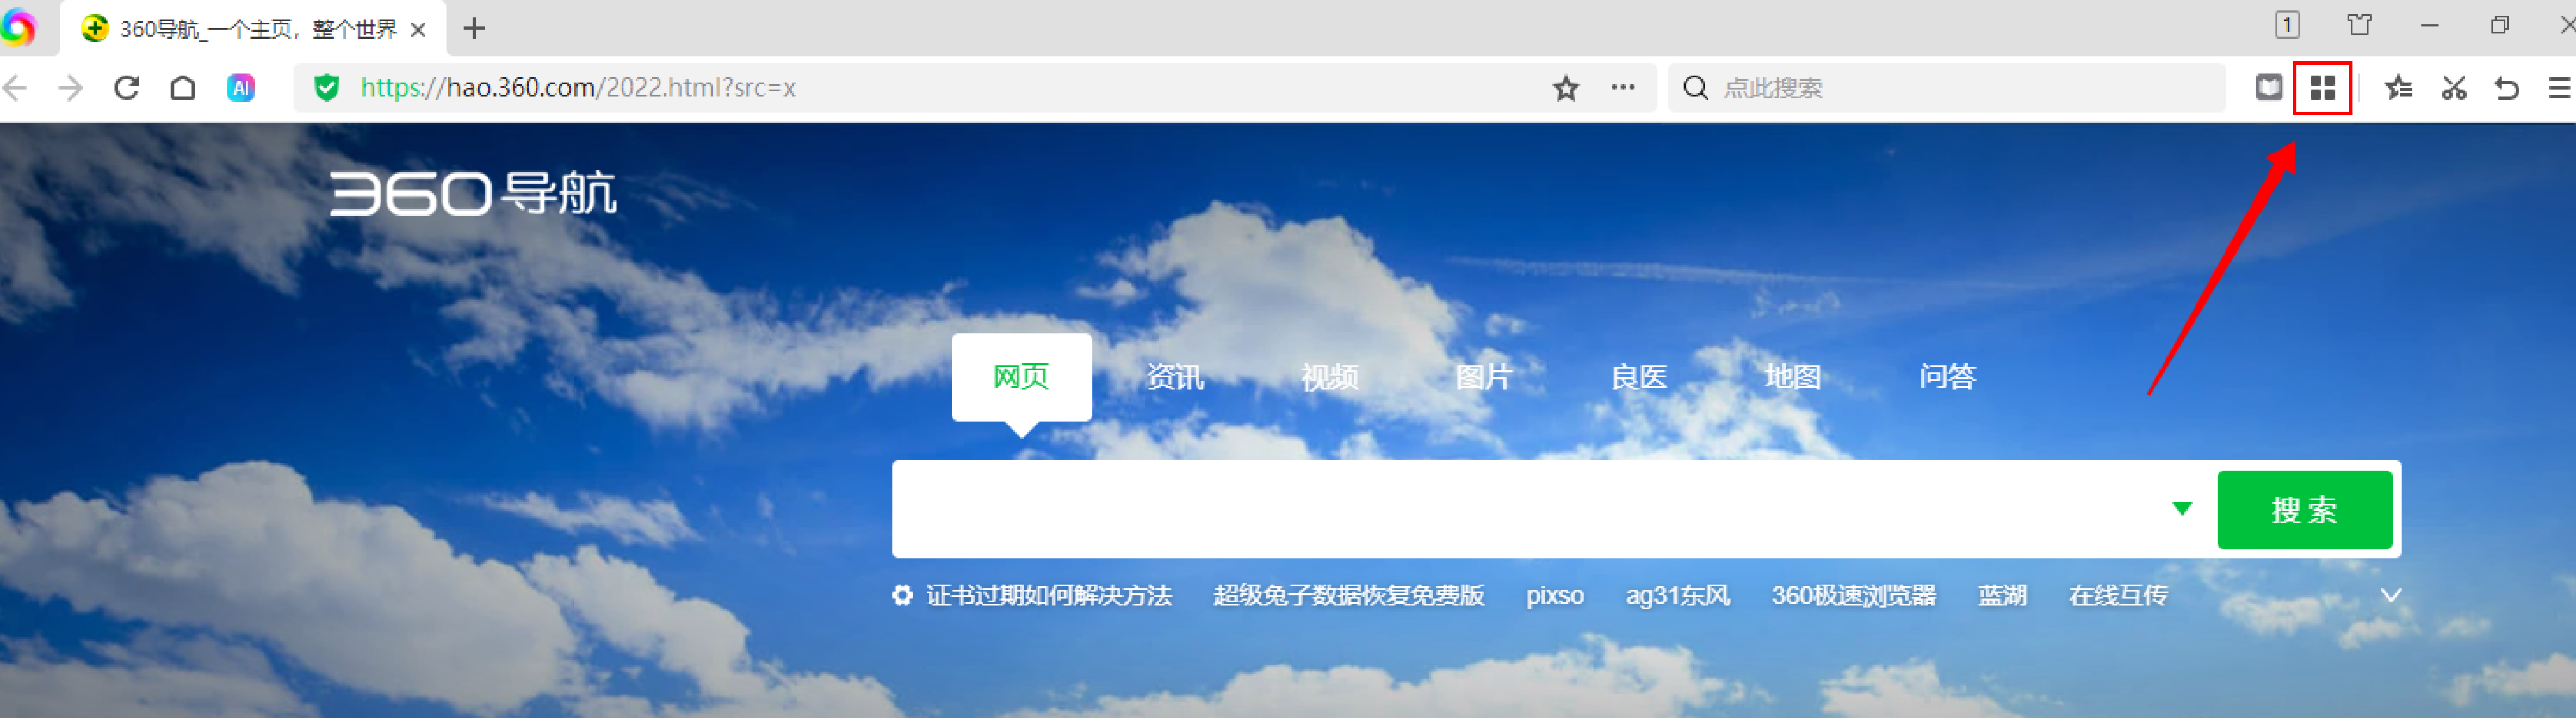
Task: Go back to previous page
Action: pos(15,88)
